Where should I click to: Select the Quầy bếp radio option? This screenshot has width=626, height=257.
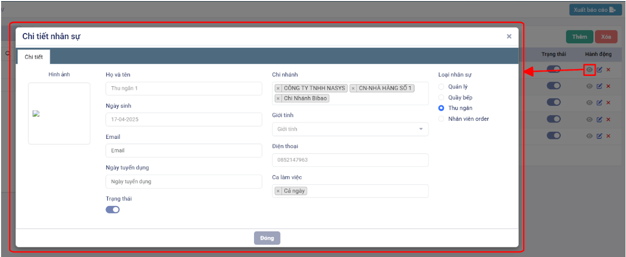point(441,98)
